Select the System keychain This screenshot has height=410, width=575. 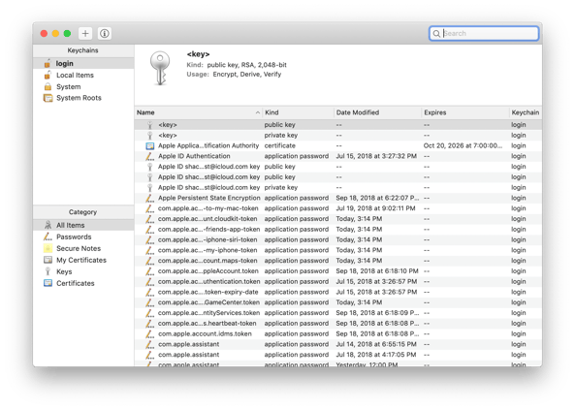(x=83, y=87)
